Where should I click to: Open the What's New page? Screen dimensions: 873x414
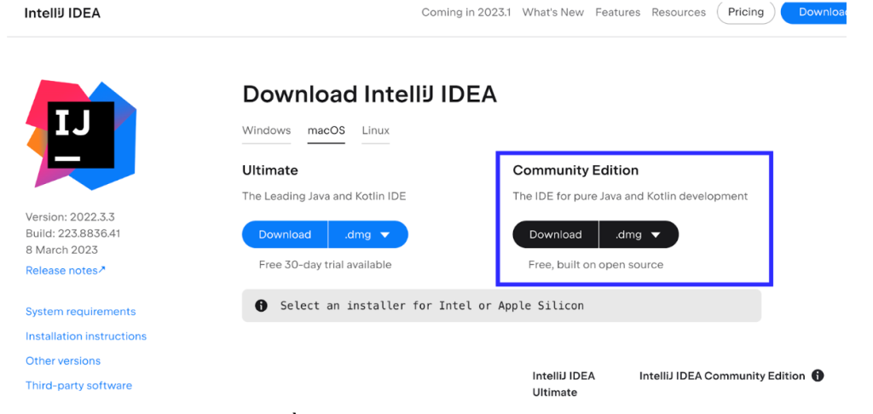point(553,13)
